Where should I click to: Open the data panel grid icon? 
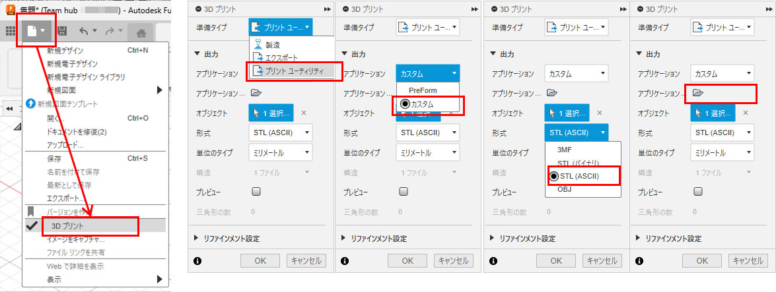coord(11,31)
